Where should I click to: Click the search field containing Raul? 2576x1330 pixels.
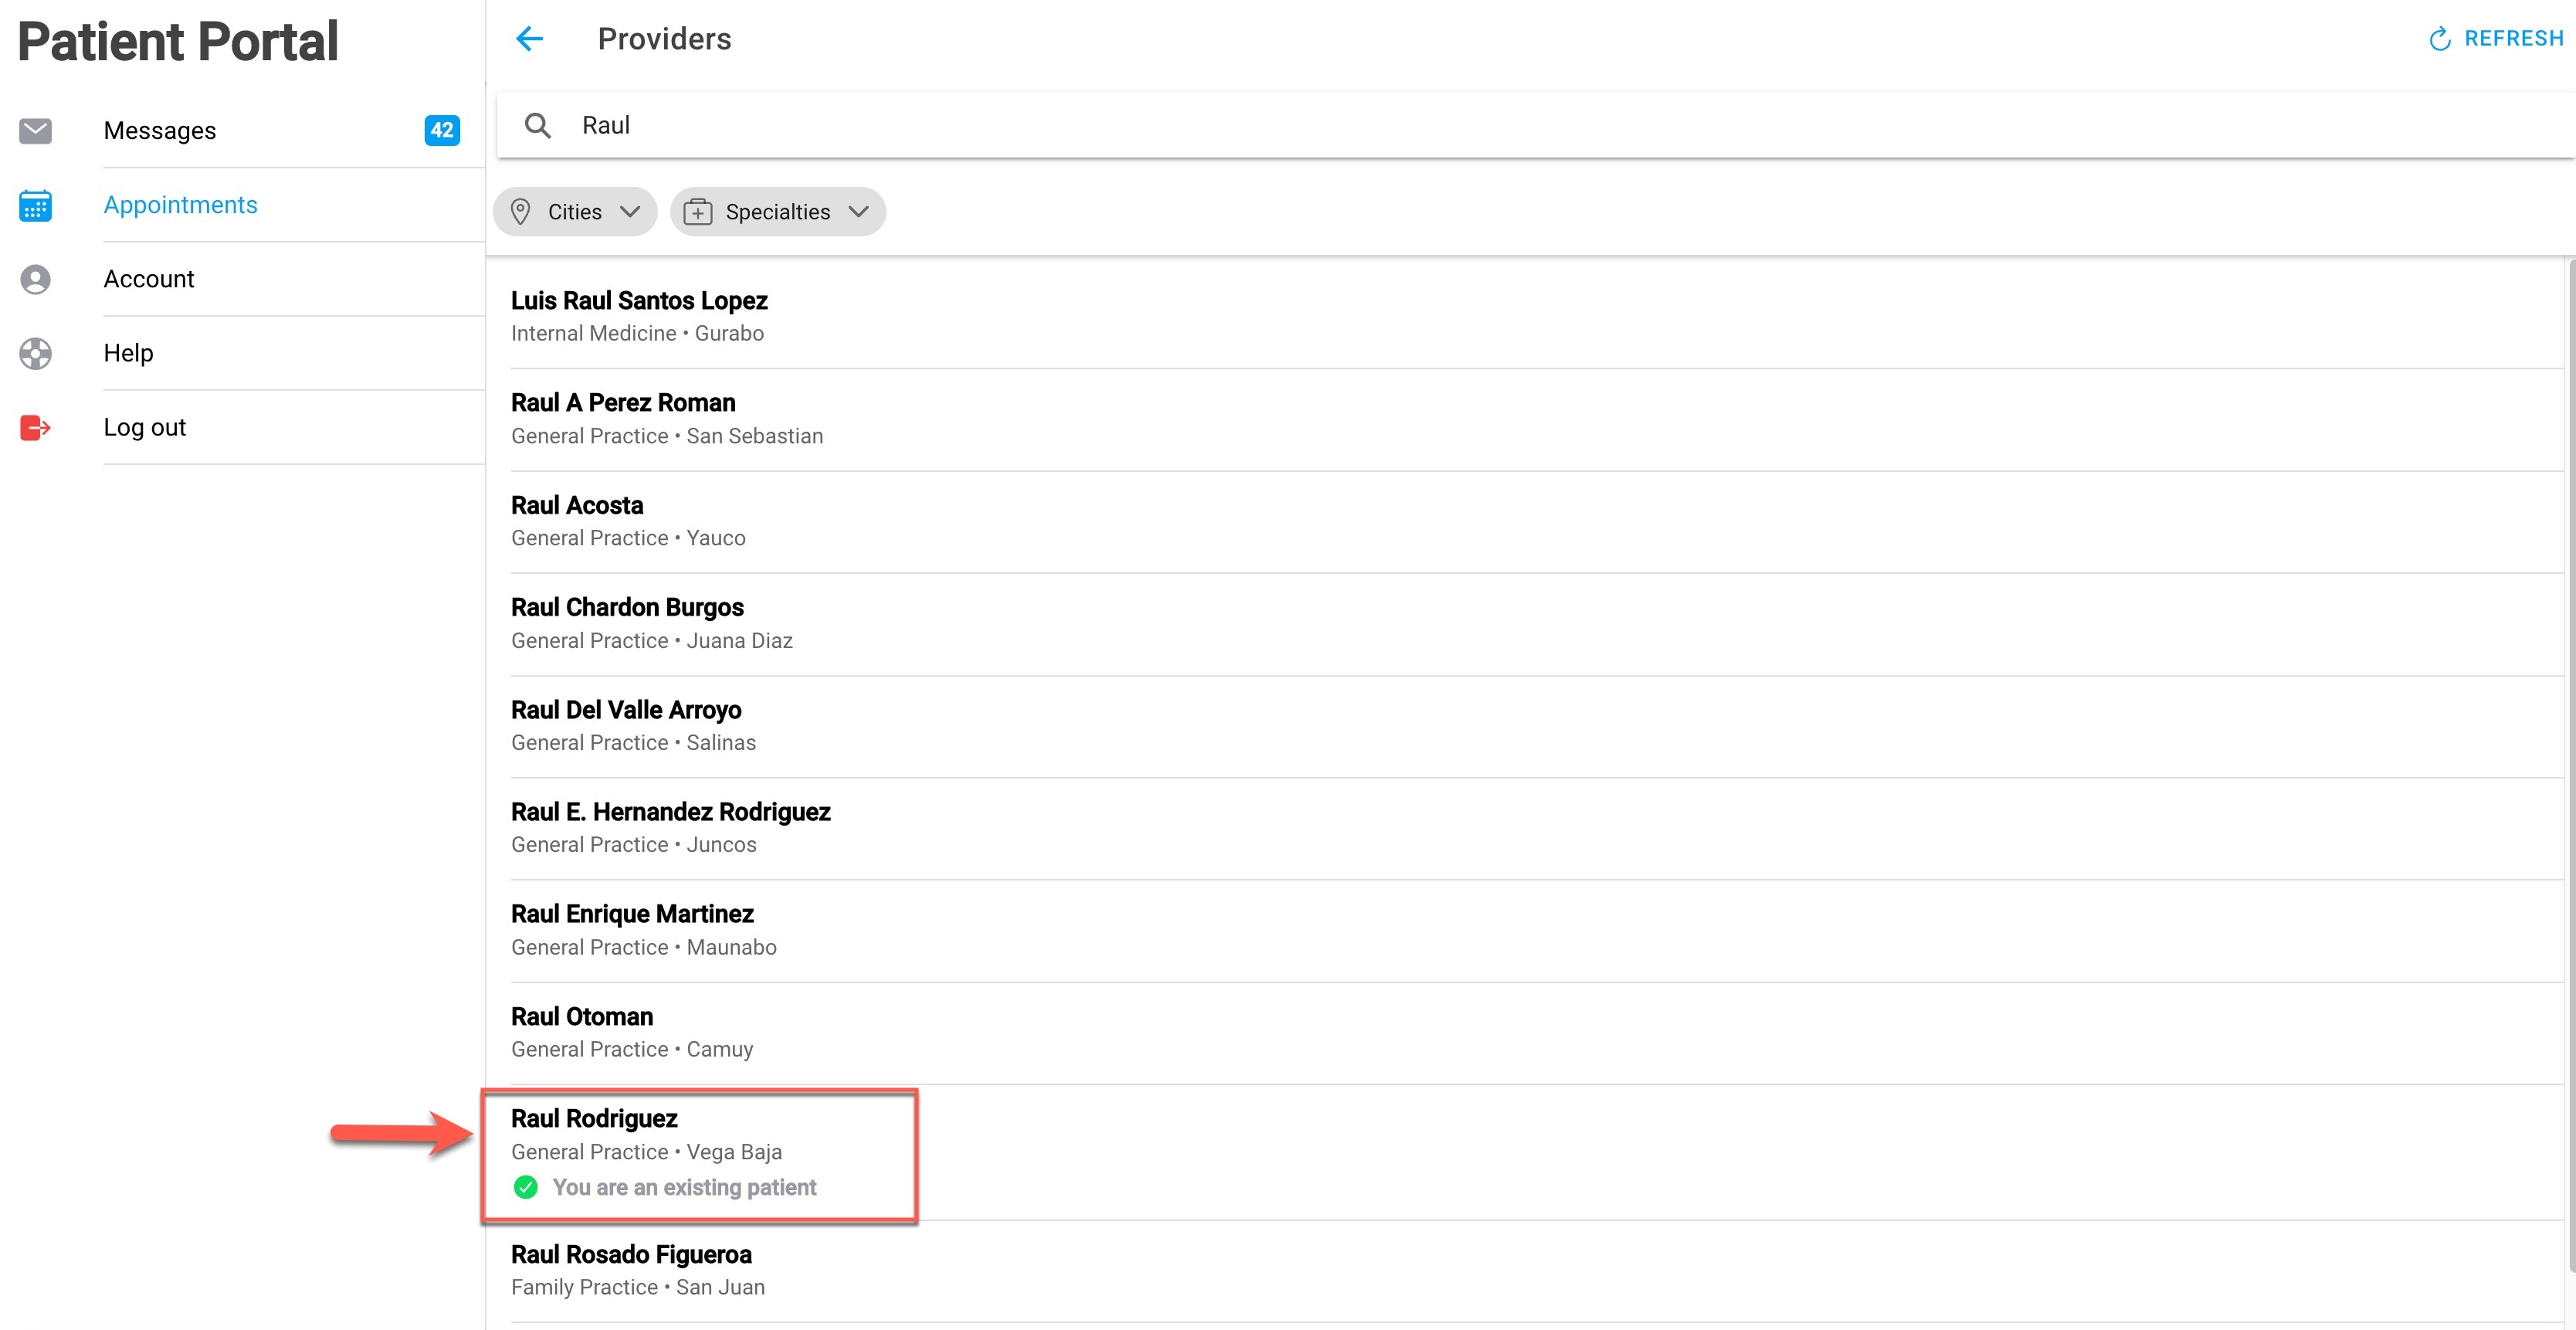click(1200, 126)
